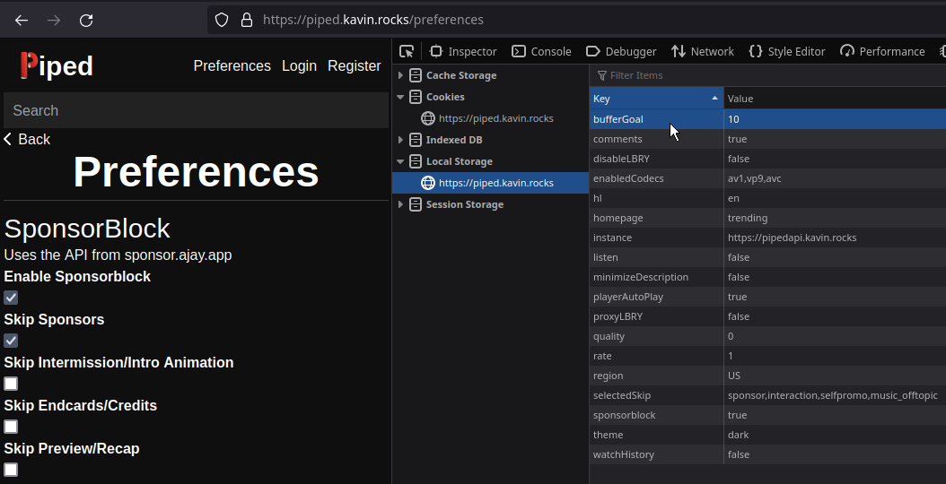Click the padlock site security icon
This screenshot has width=946, height=484.
click(x=246, y=21)
